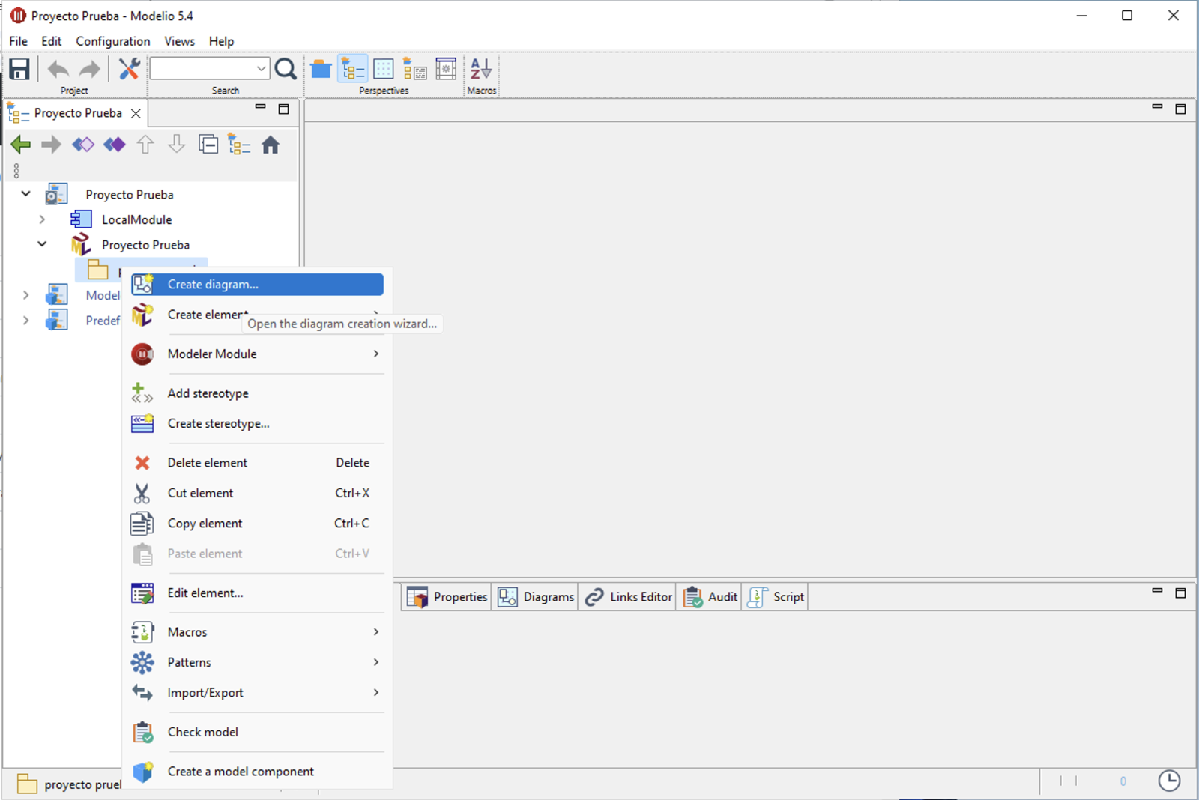Select the LocalModule tree item
This screenshot has width=1199, height=800.
pyautogui.click(x=136, y=219)
